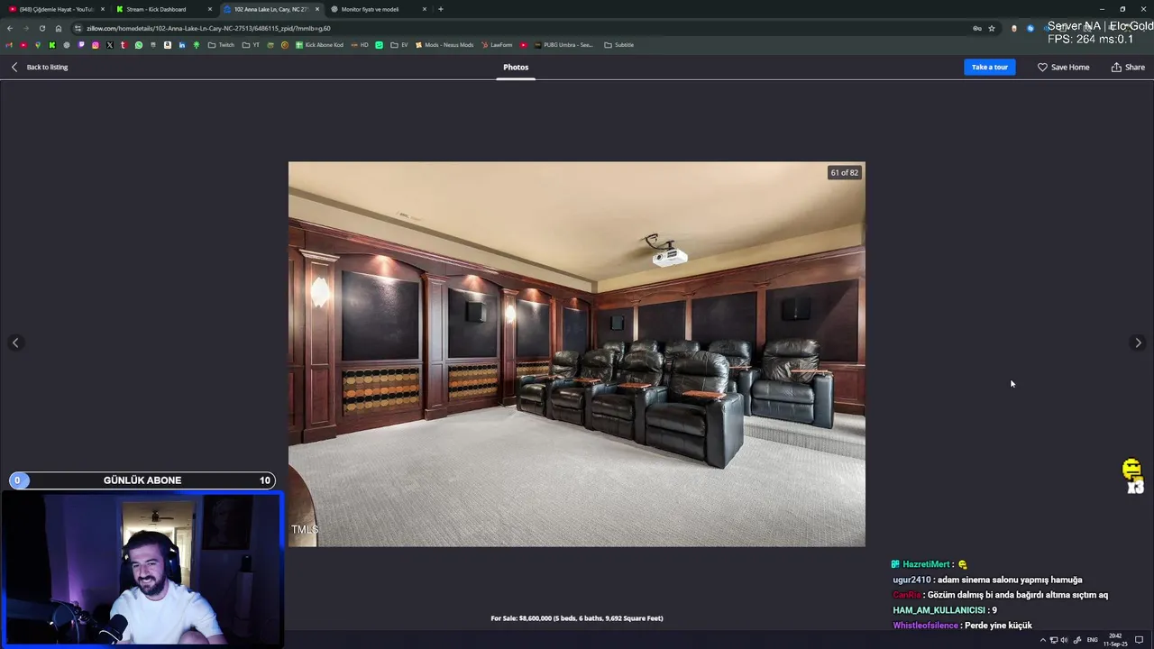Bookmark this page with the star icon
This screenshot has height=649, width=1154.
(992, 28)
